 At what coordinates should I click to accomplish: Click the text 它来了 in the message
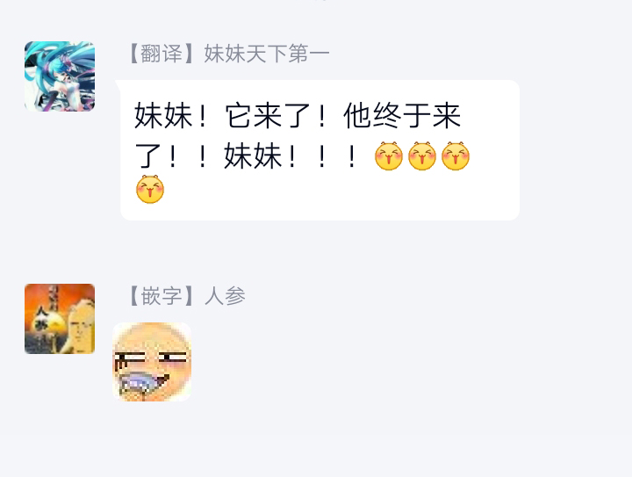pos(268,116)
